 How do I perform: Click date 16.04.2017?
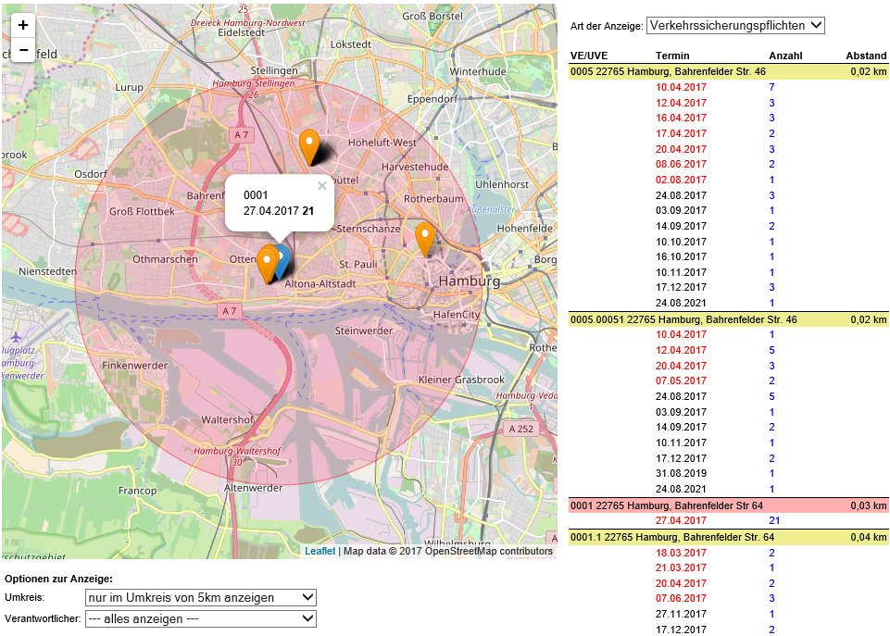681,118
